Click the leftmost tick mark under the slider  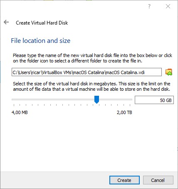click(x=14, y=105)
